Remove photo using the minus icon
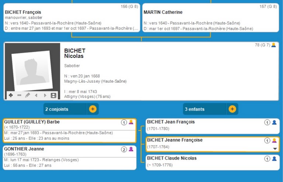 (19, 95)
